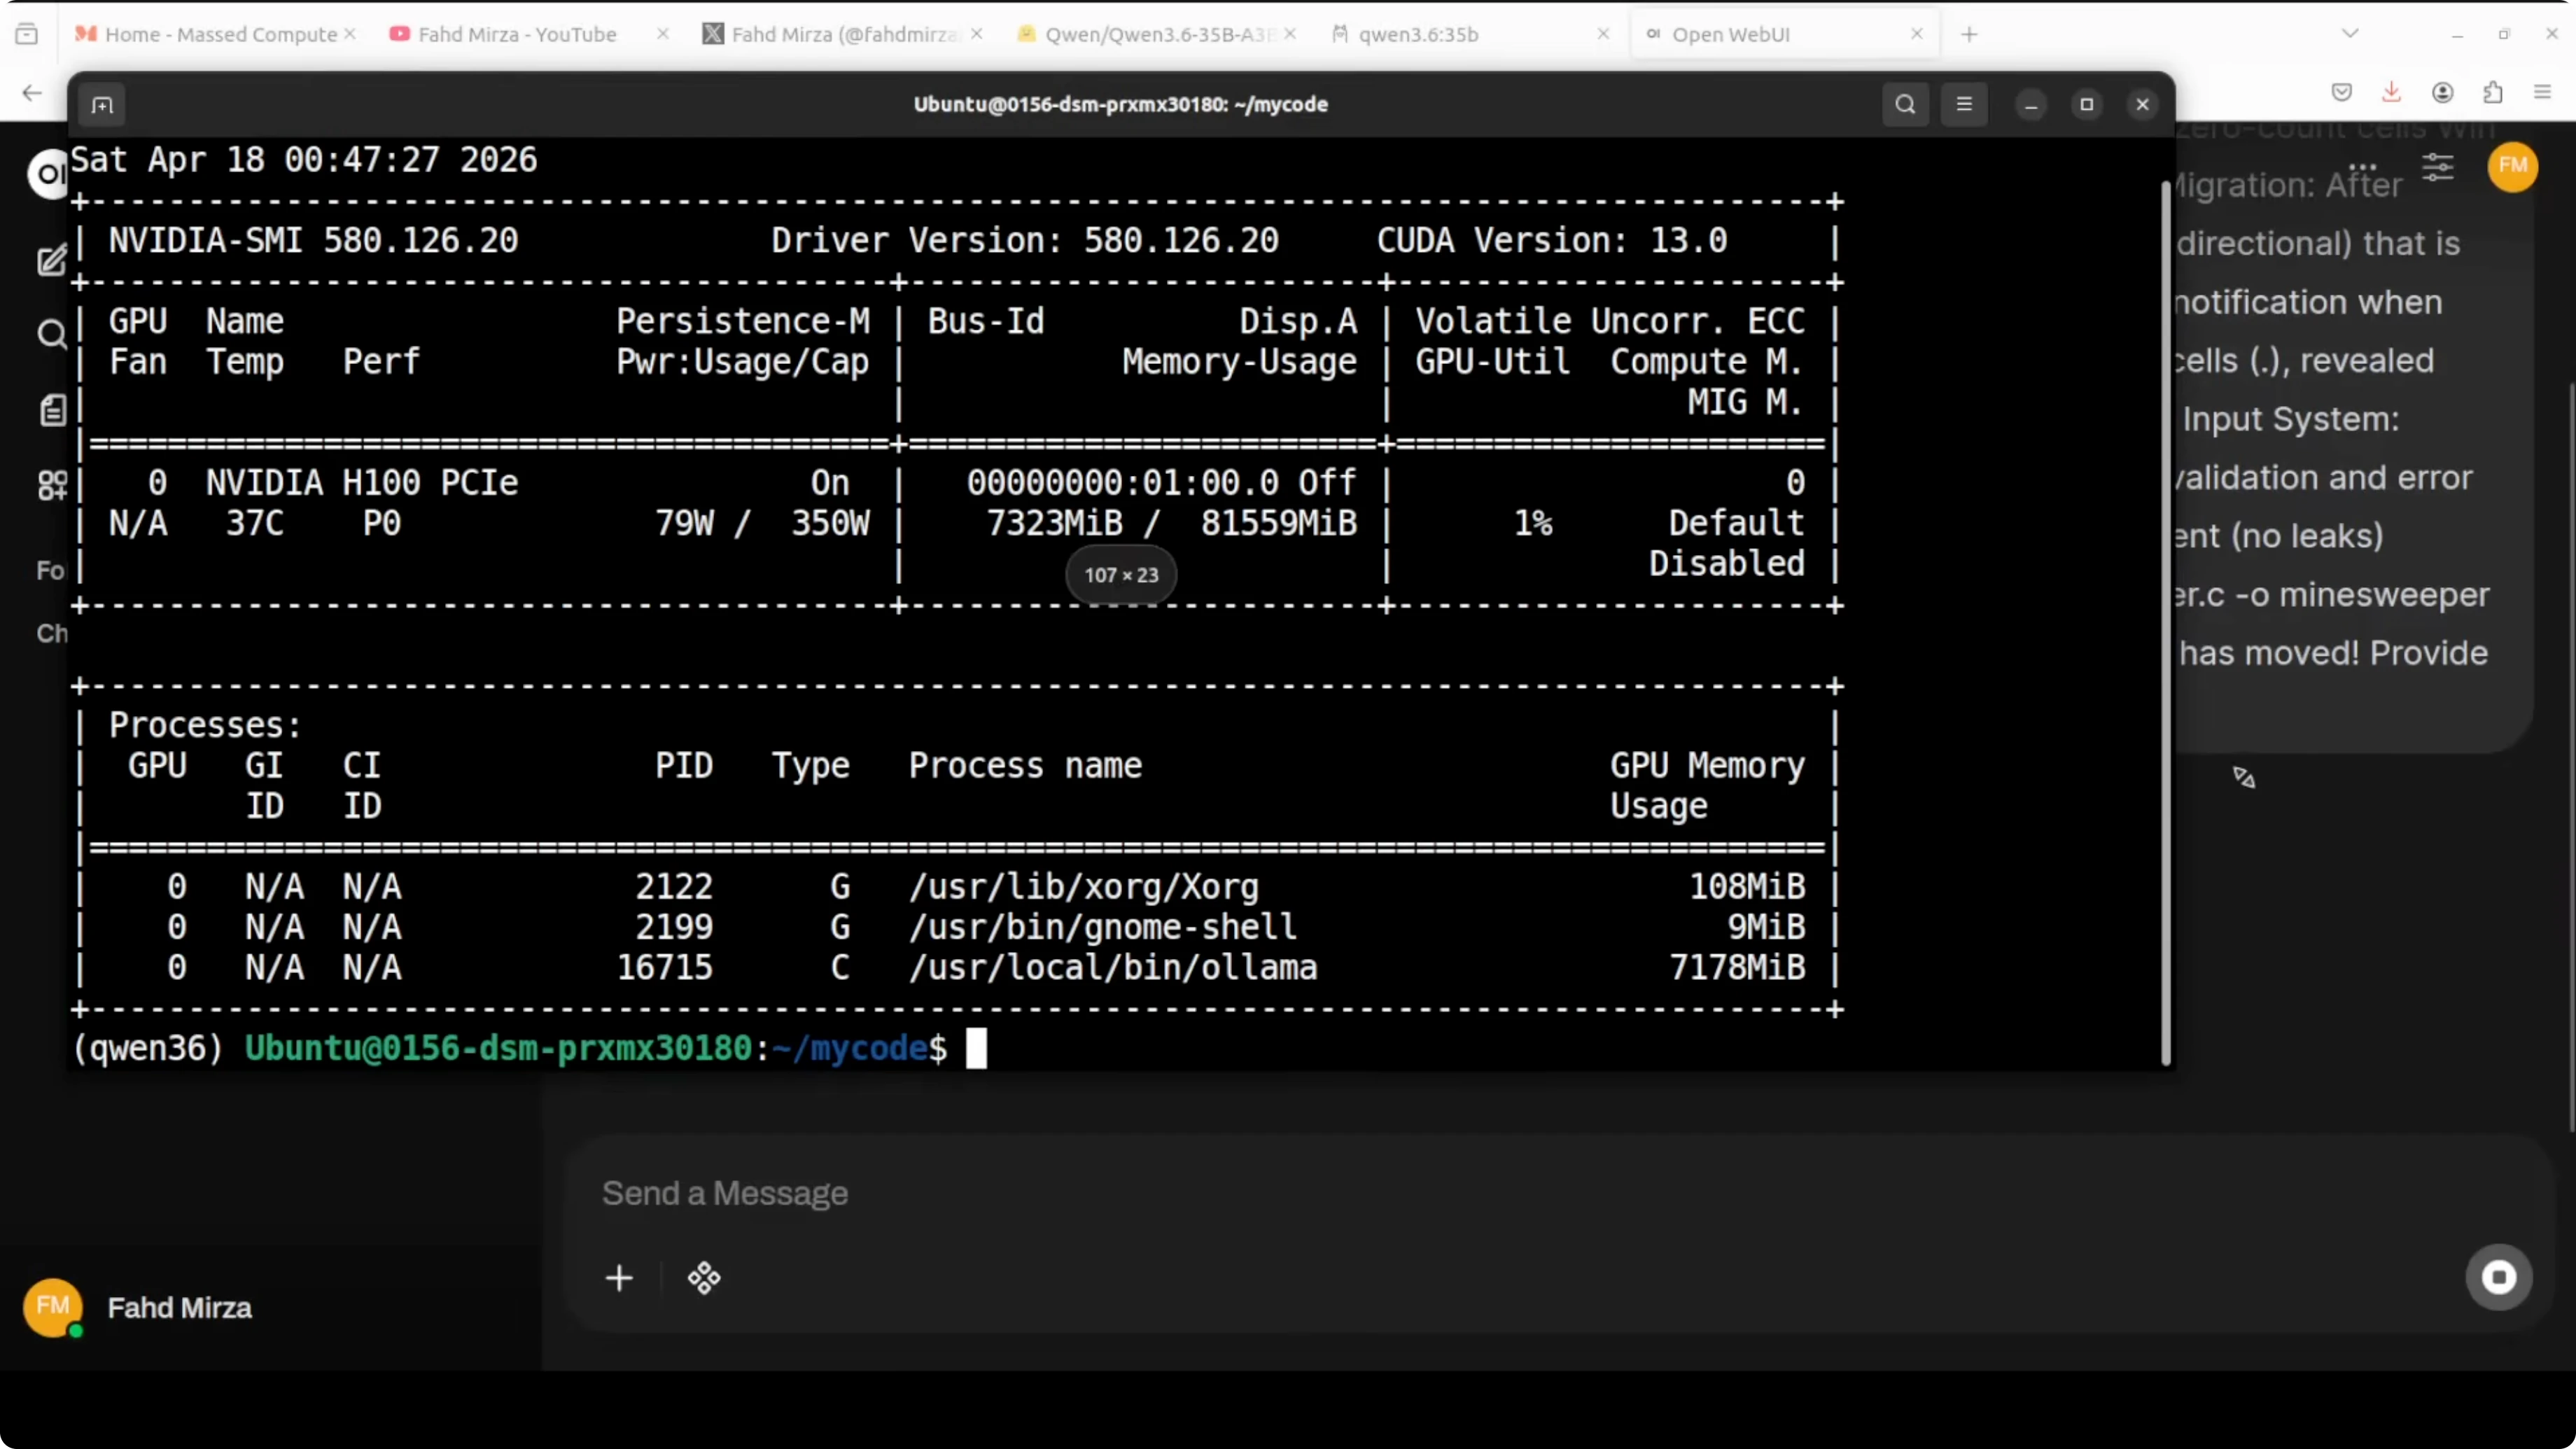Switch to the qwen3.6:35b tab

coord(1417,34)
